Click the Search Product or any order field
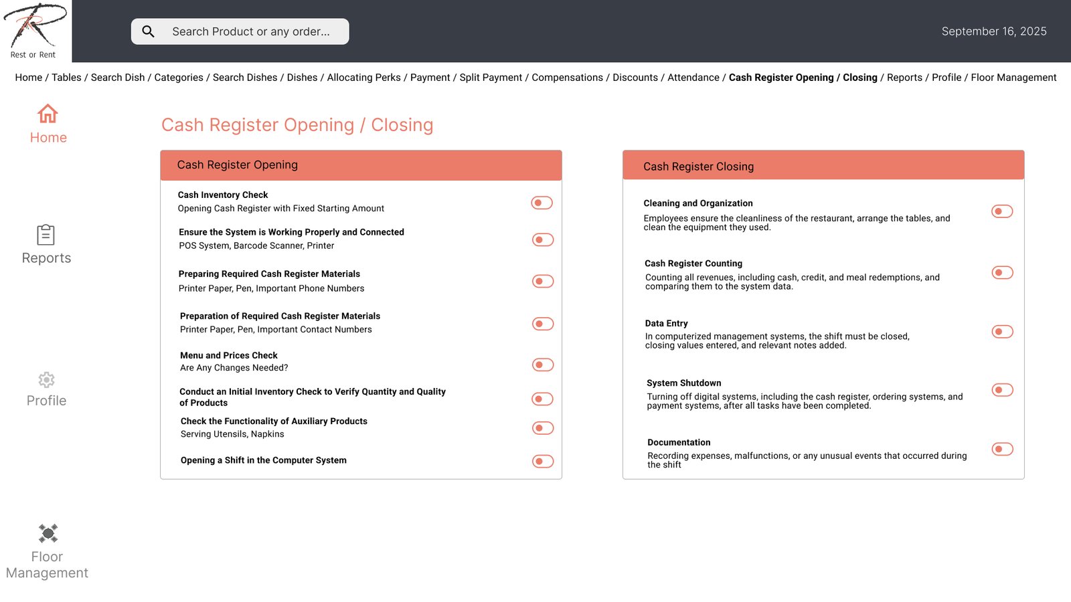The width and height of the screenshot is (1071, 602). tap(251, 31)
